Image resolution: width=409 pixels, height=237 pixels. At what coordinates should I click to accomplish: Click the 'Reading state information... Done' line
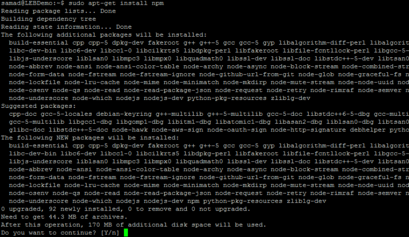point(66,27)
